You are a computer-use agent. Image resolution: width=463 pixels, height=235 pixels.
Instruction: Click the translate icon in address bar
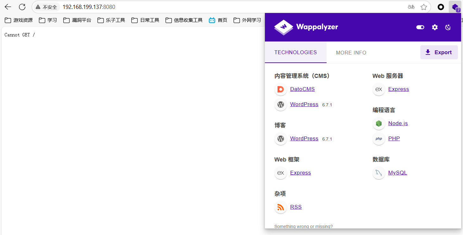[x=411, y=7]
